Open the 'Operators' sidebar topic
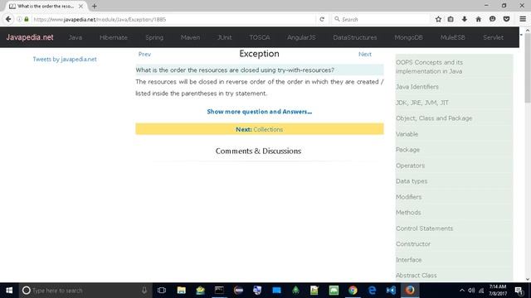 pos(410,166)
